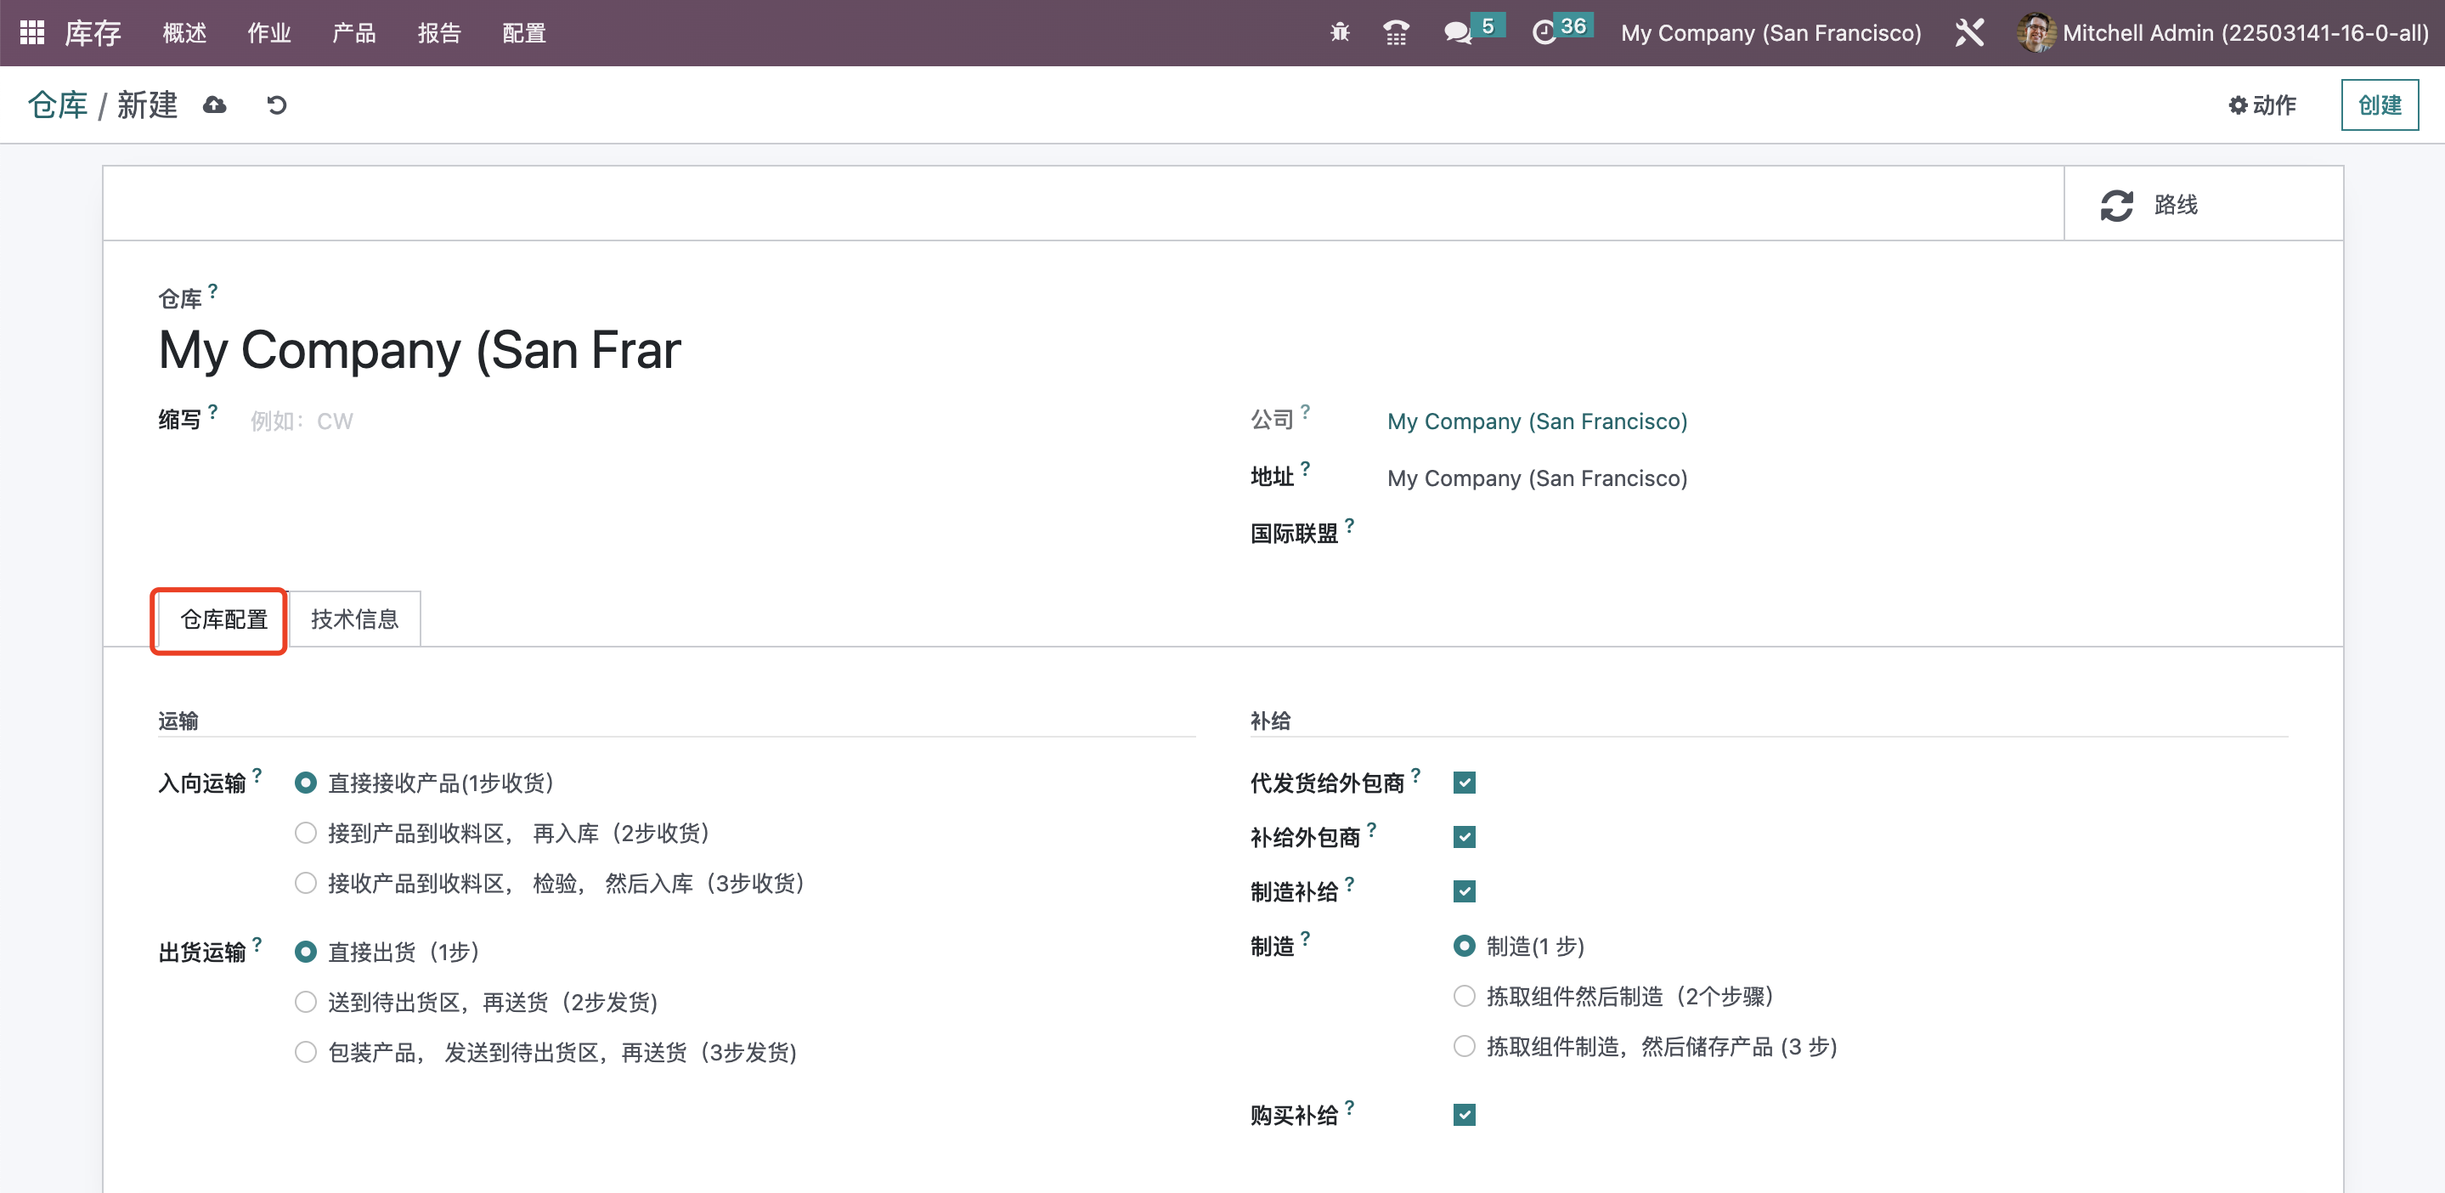Open 公司 link My Company (San Francisco)

(1537, 421)
